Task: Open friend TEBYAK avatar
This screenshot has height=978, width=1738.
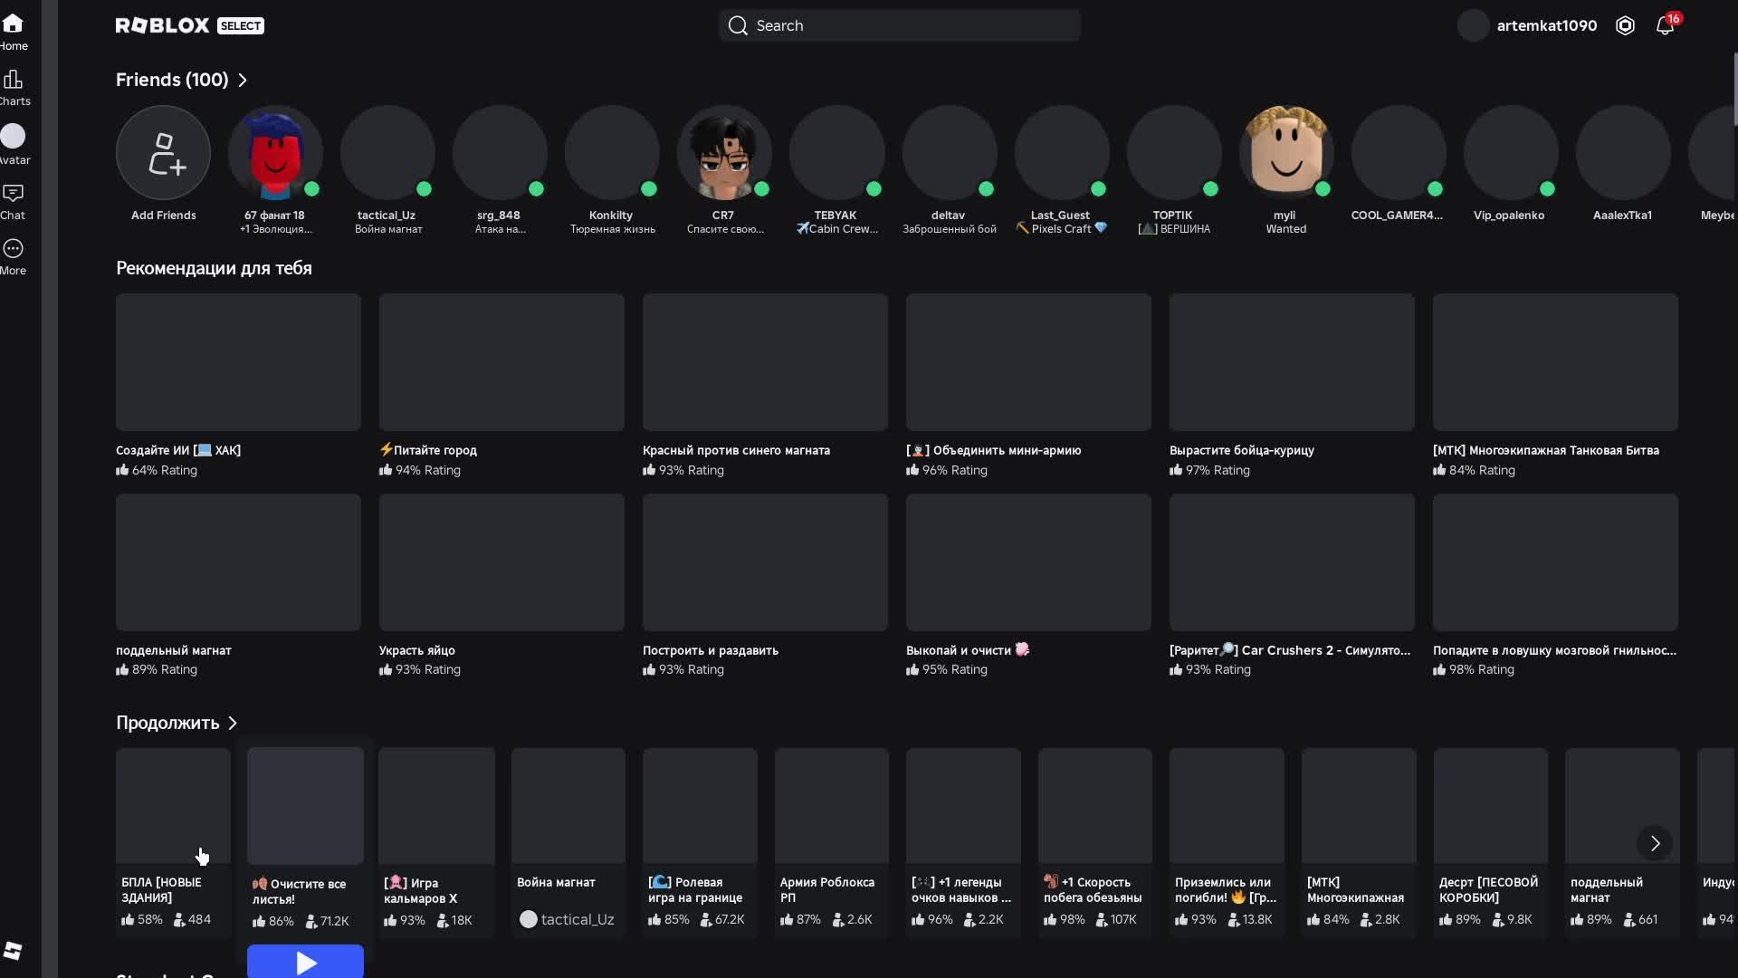Action: coord(836,153)
